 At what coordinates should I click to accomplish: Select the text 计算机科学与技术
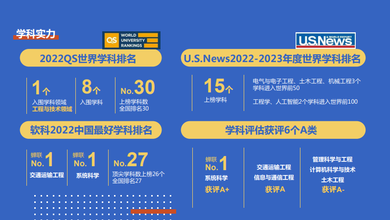point(333,170)
